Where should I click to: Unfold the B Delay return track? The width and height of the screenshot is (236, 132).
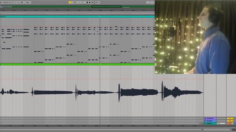coord(205,121)
